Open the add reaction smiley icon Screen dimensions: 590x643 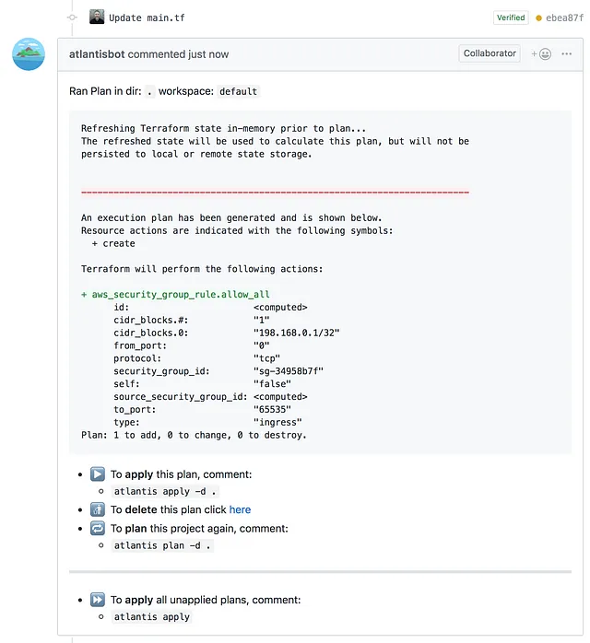coord(541,53)
